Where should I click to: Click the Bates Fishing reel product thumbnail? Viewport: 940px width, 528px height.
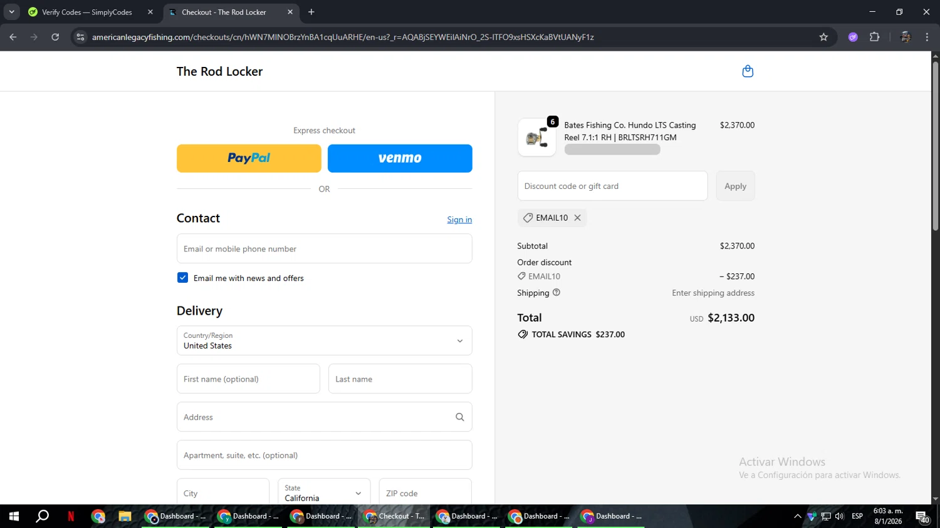click(x=536, y=137)
